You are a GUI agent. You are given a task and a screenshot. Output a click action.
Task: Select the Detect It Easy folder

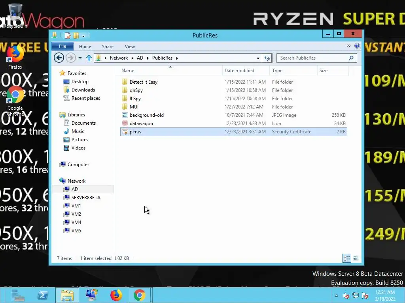coord(233,82)
